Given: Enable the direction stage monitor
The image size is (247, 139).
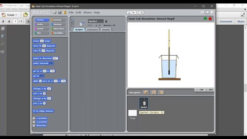Looking at the screenshot, I should [34, 125].
